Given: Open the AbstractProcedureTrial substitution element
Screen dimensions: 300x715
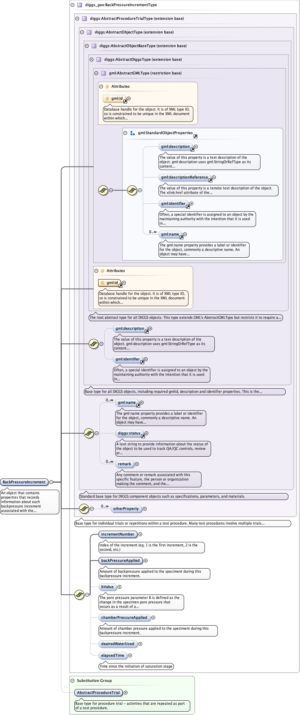Looking at the screenshot, I should tap(98, 692).
